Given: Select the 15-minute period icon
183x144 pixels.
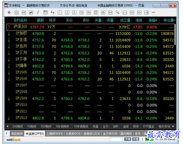Looking at the screenshot, I should pos(81,12).
